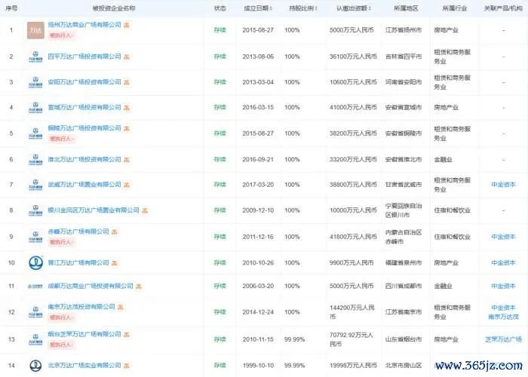The height and width of the screenshot is (377, 528).
Task: Select 36100万元人民币 capital cell
Action: 353,57
